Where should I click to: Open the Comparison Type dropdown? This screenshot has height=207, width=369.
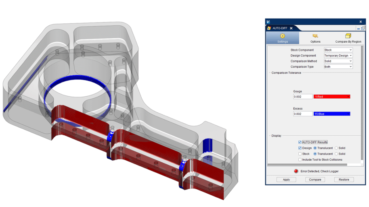pyautogui.click(x=338, y=67)
